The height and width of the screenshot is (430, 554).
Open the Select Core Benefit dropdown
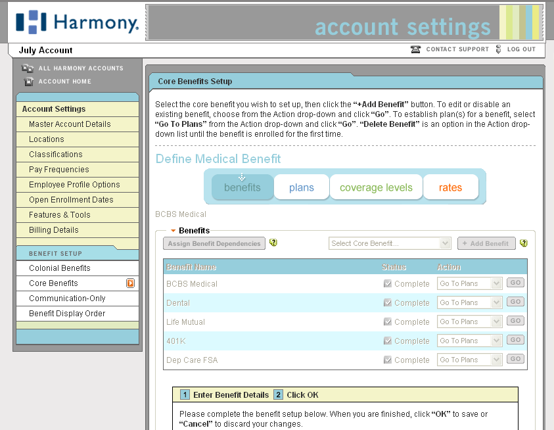pos(389,243)
